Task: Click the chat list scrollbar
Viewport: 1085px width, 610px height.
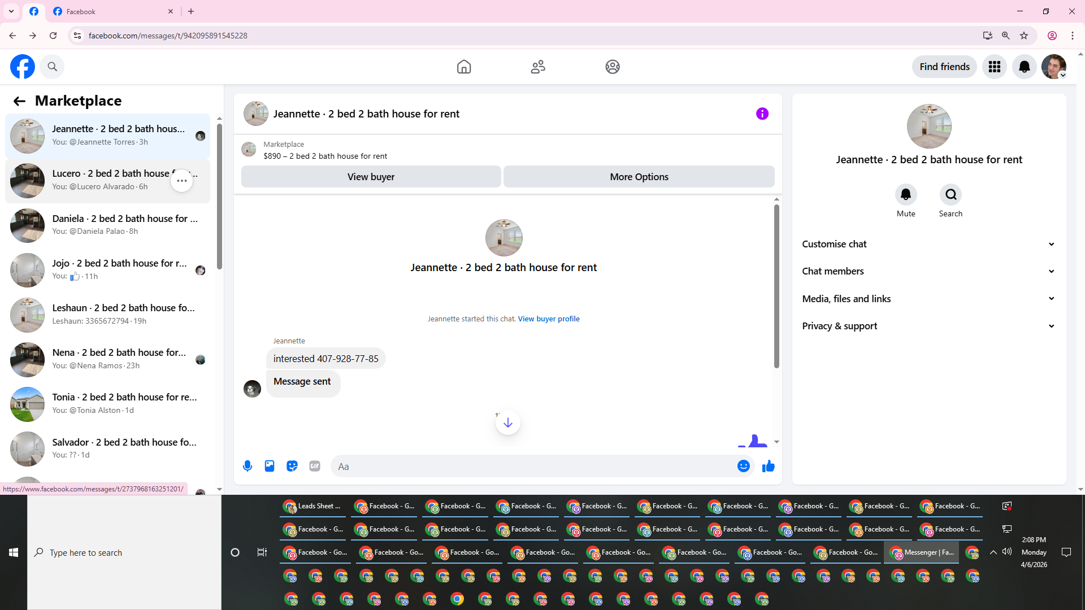Action: [x=219, y=197]
